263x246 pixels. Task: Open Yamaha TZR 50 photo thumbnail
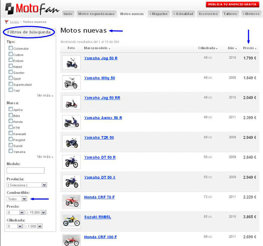[x=71, y=142]
